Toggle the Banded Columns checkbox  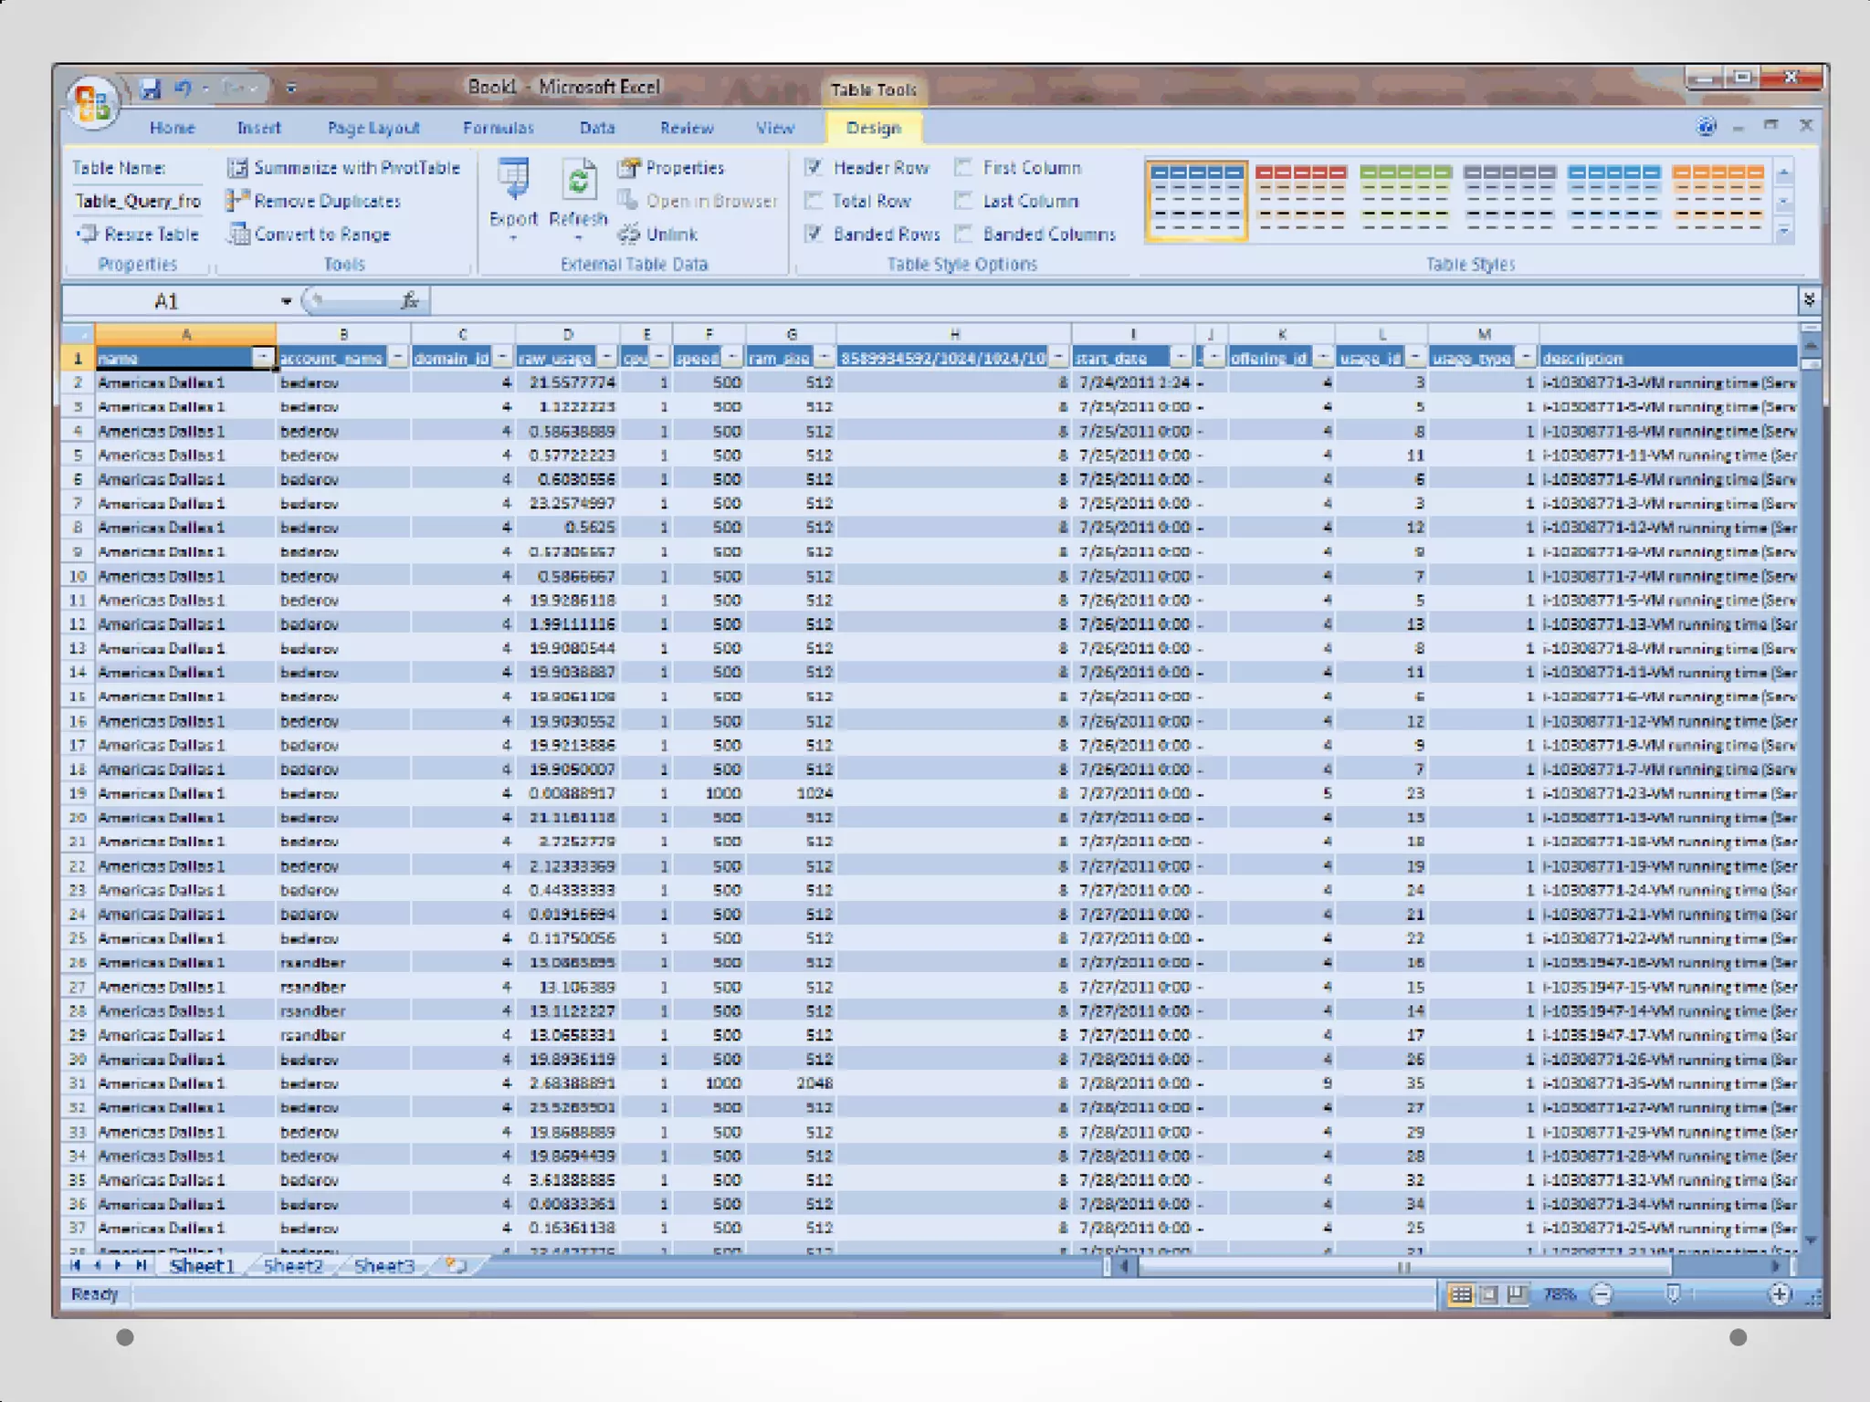[x=964, y=235]
